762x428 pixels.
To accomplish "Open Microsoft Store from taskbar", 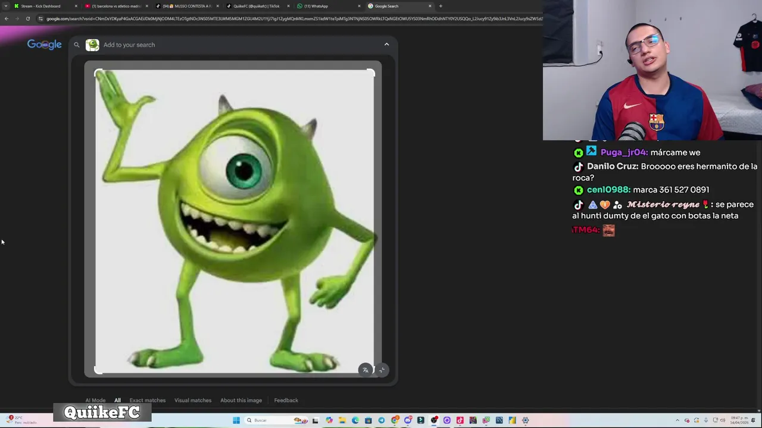I will click(368, 420).
